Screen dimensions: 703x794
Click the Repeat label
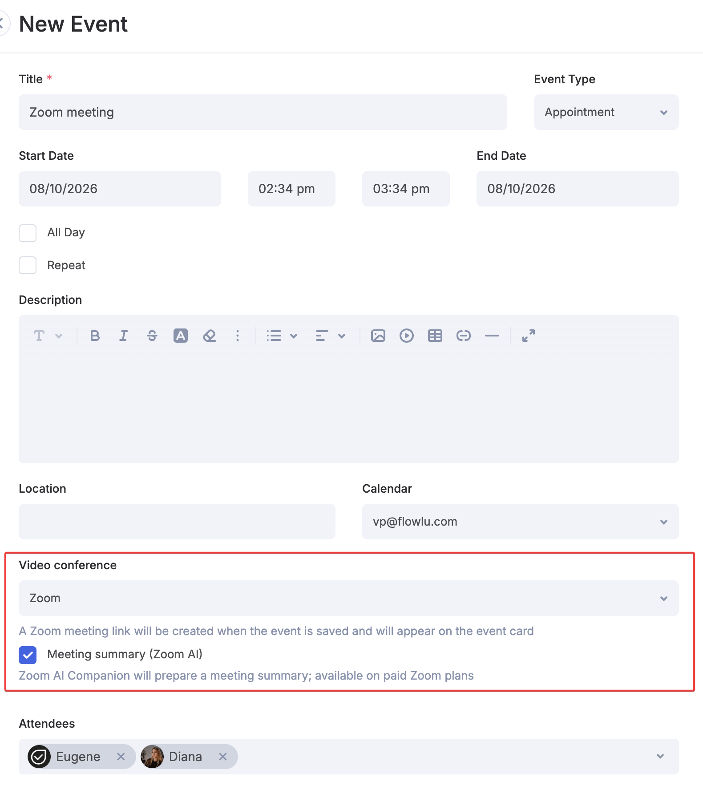pyautogui.click(x=66, y=265)
